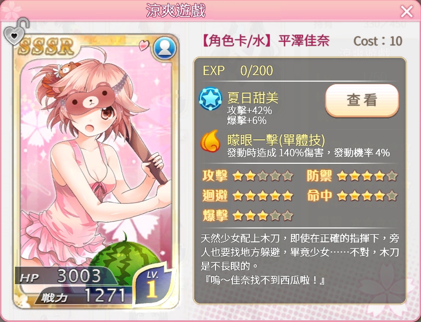Open the 查看 view button

[362, 100]
